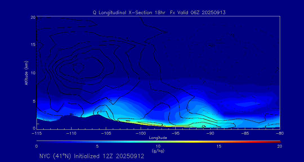Click the innermost solid contour near 10 km altitude

(x=78, y=67)
